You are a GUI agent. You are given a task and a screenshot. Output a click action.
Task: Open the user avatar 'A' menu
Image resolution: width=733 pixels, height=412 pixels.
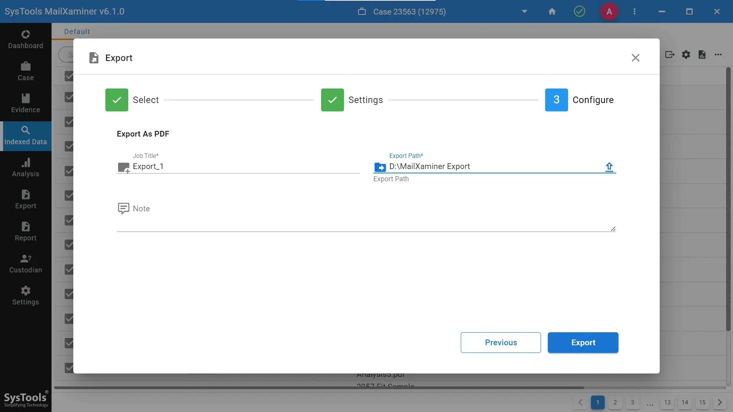[609, 11]
